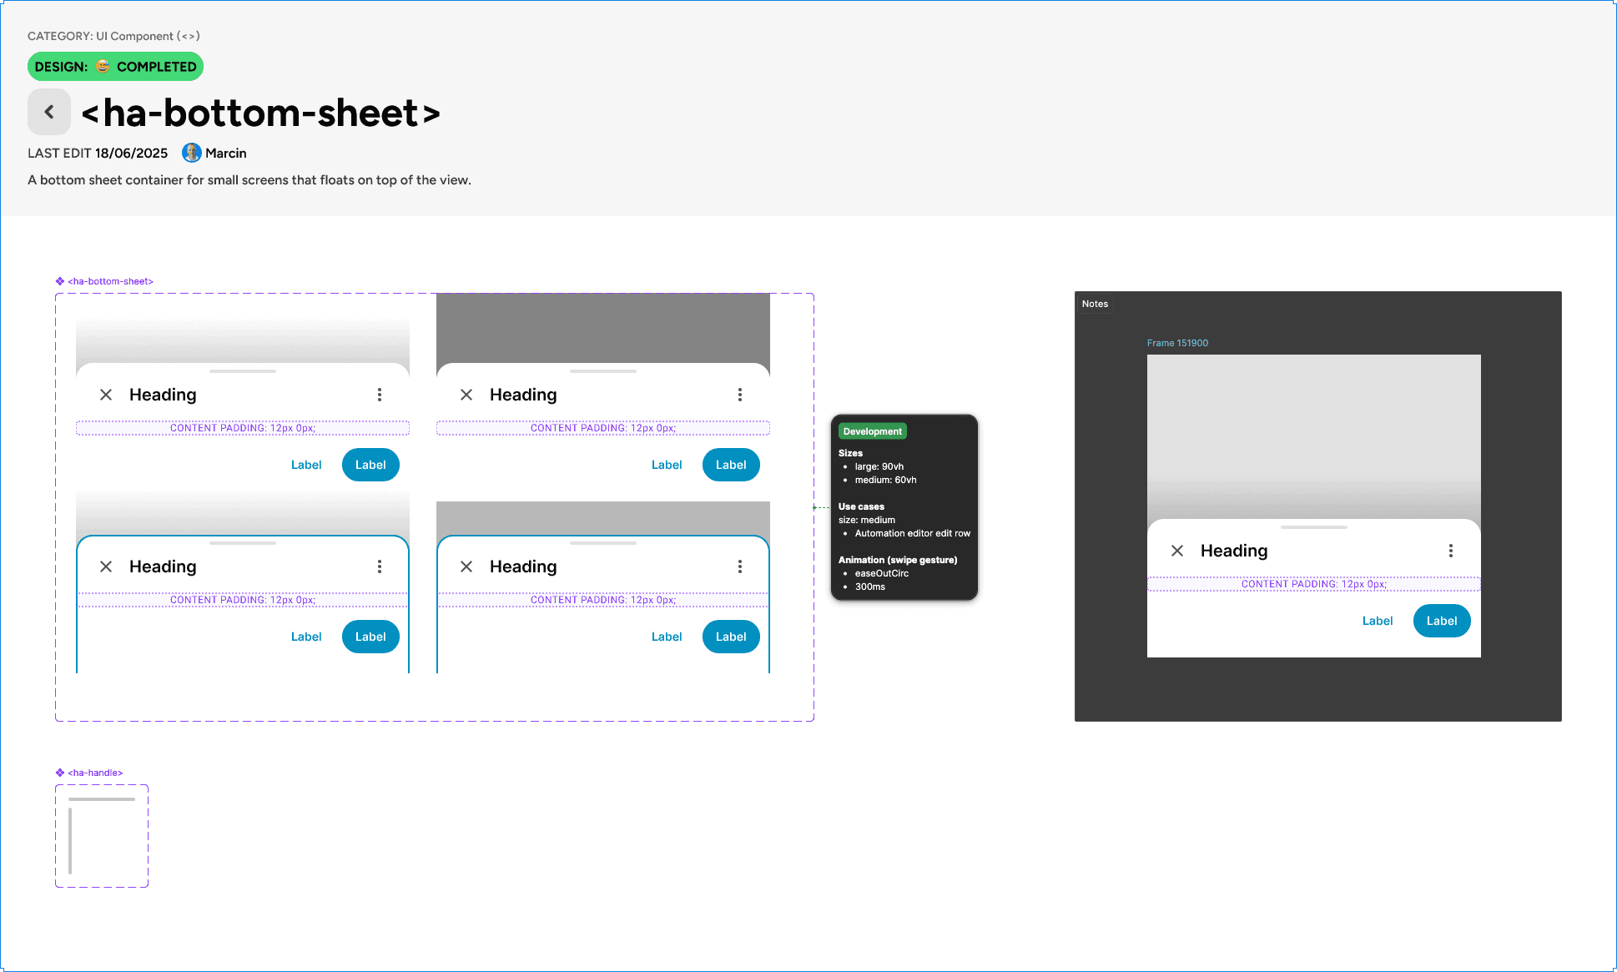Select the ha-bottom-sheet component set label
1617x972 pixels.
tap(109, 281)
